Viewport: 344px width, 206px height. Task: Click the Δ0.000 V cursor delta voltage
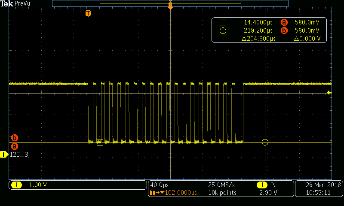(307, 39)
